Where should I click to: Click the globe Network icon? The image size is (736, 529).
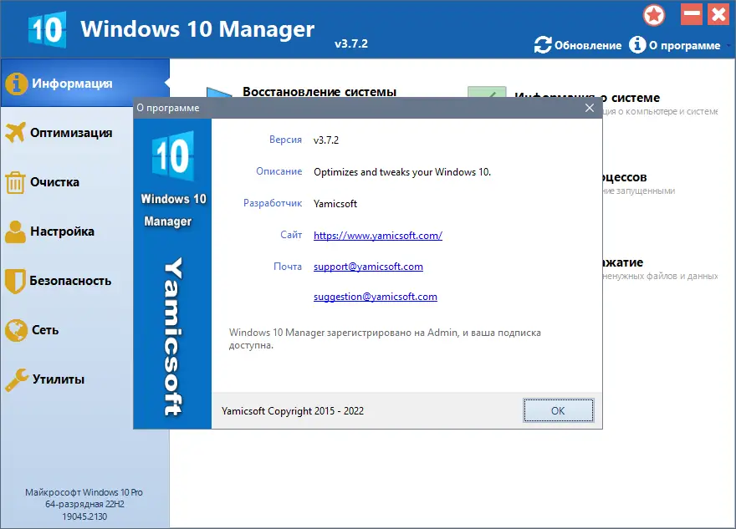(x=16, y=330)
